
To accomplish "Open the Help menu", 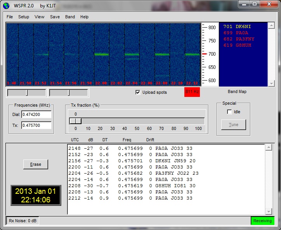I will pyautogui.click(x=84, y=17).
